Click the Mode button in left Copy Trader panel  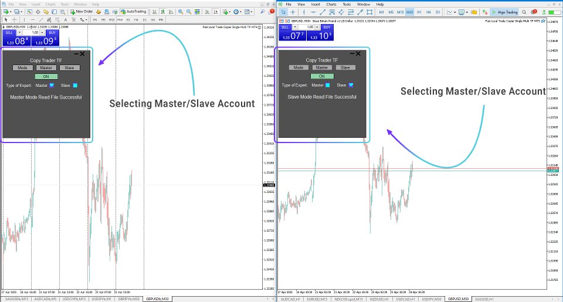(x=22, y=68)
